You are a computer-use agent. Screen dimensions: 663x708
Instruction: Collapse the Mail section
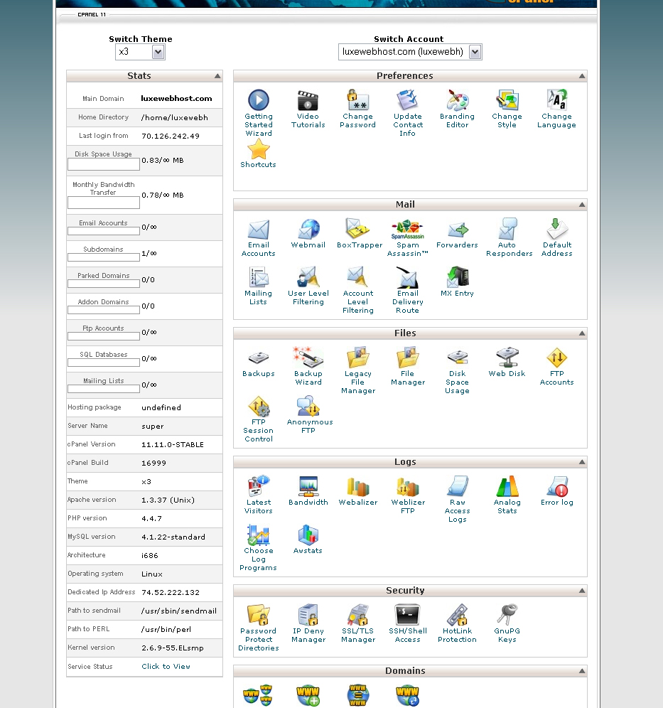point(582,205)
